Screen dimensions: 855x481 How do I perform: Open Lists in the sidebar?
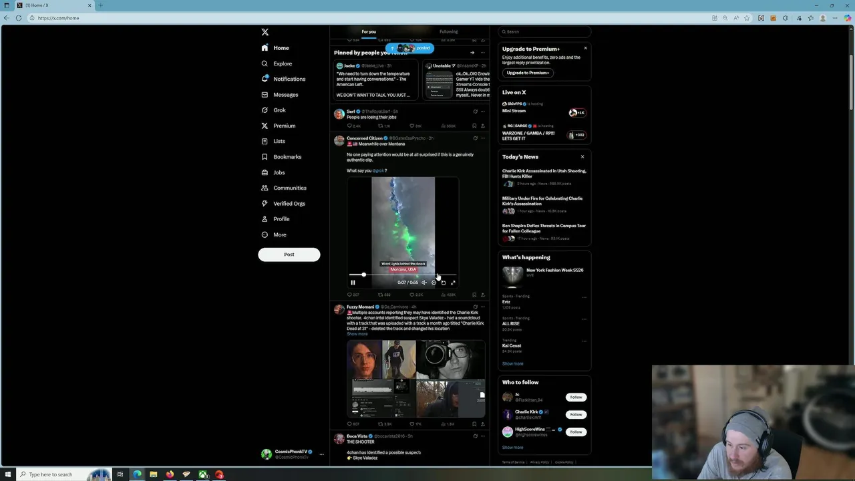[x=273, y=141]
